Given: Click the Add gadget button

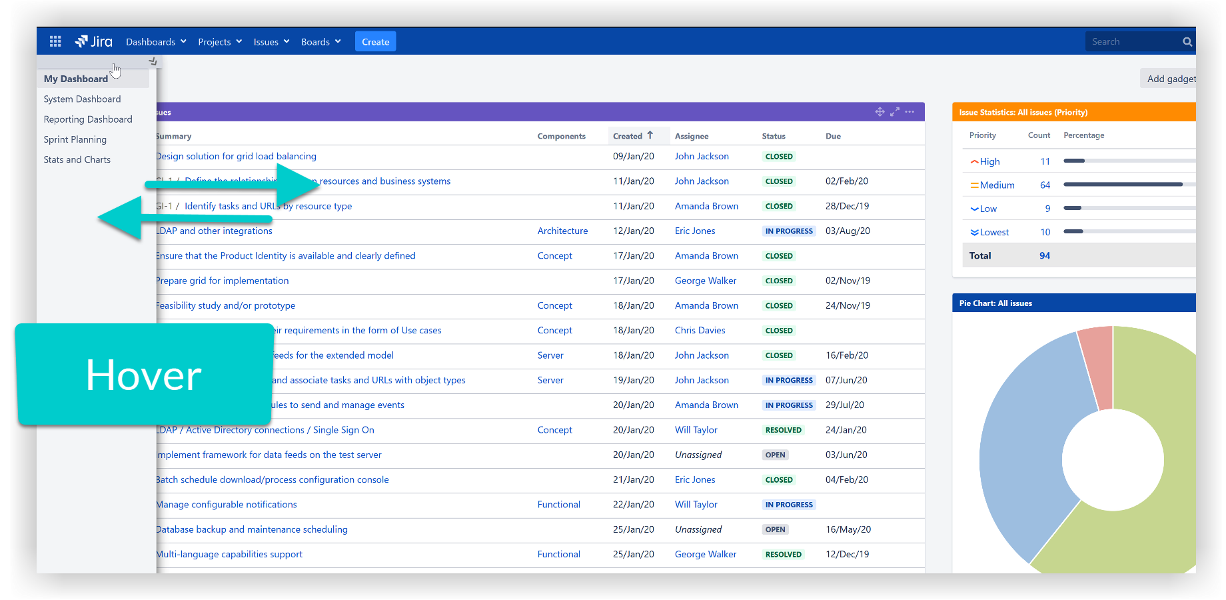Looking at the screenshot, I should [1170, 79].
